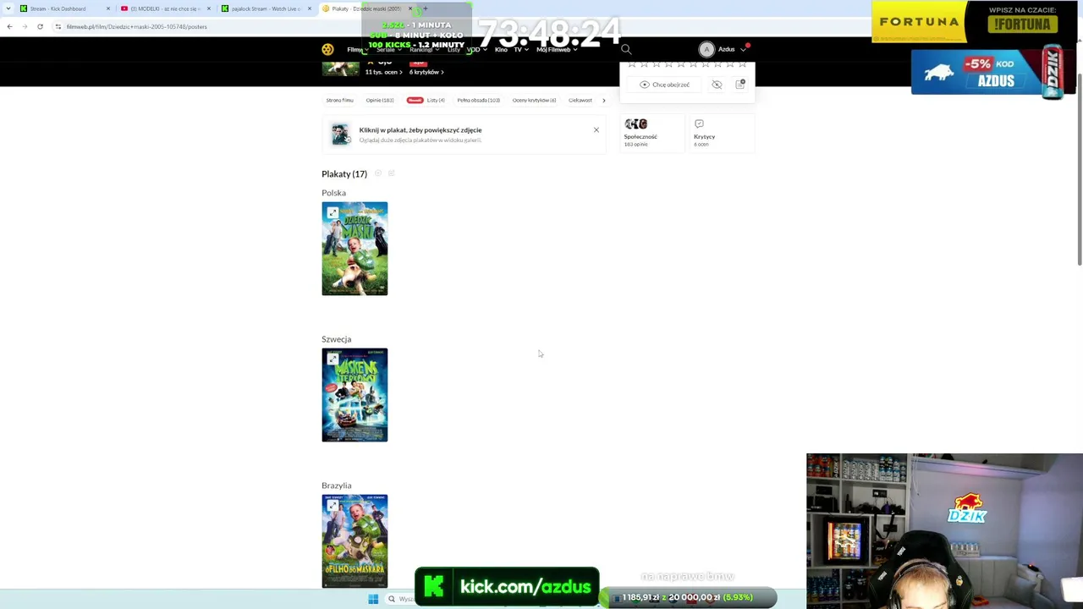The height and width of the screenshot is (609, 1083).
Task: Expand the Mój Filmweb dropdown
Action: [557, 49]
